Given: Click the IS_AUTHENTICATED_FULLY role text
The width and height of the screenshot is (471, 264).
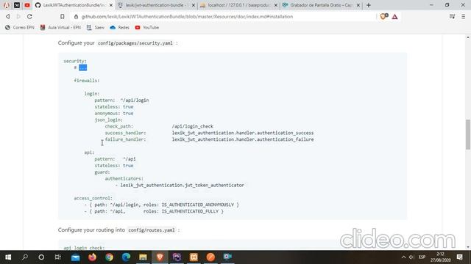Looking at the screenshot, I should (190, 211).
